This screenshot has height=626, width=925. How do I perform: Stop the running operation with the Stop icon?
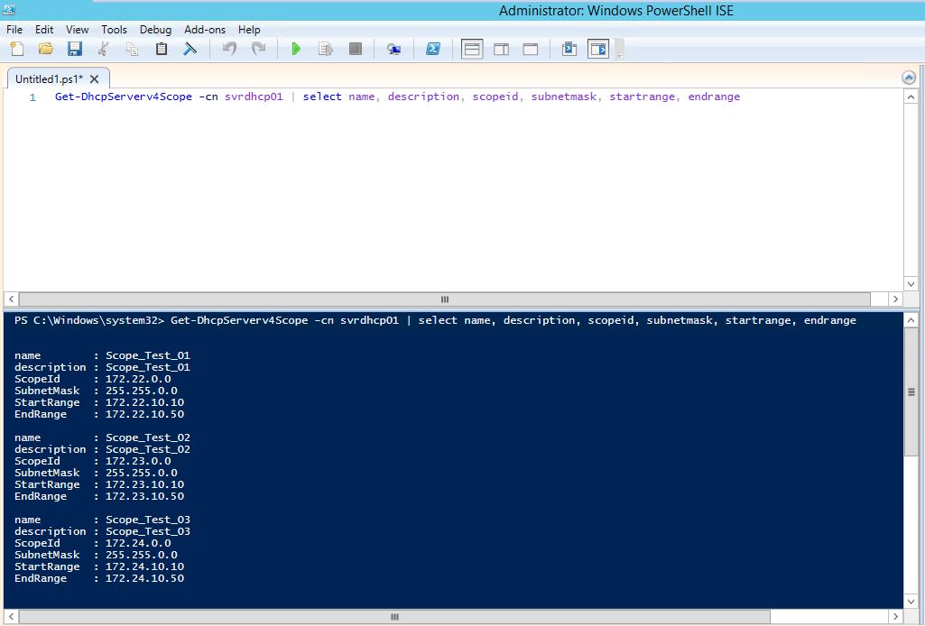[x=354, y=49]
